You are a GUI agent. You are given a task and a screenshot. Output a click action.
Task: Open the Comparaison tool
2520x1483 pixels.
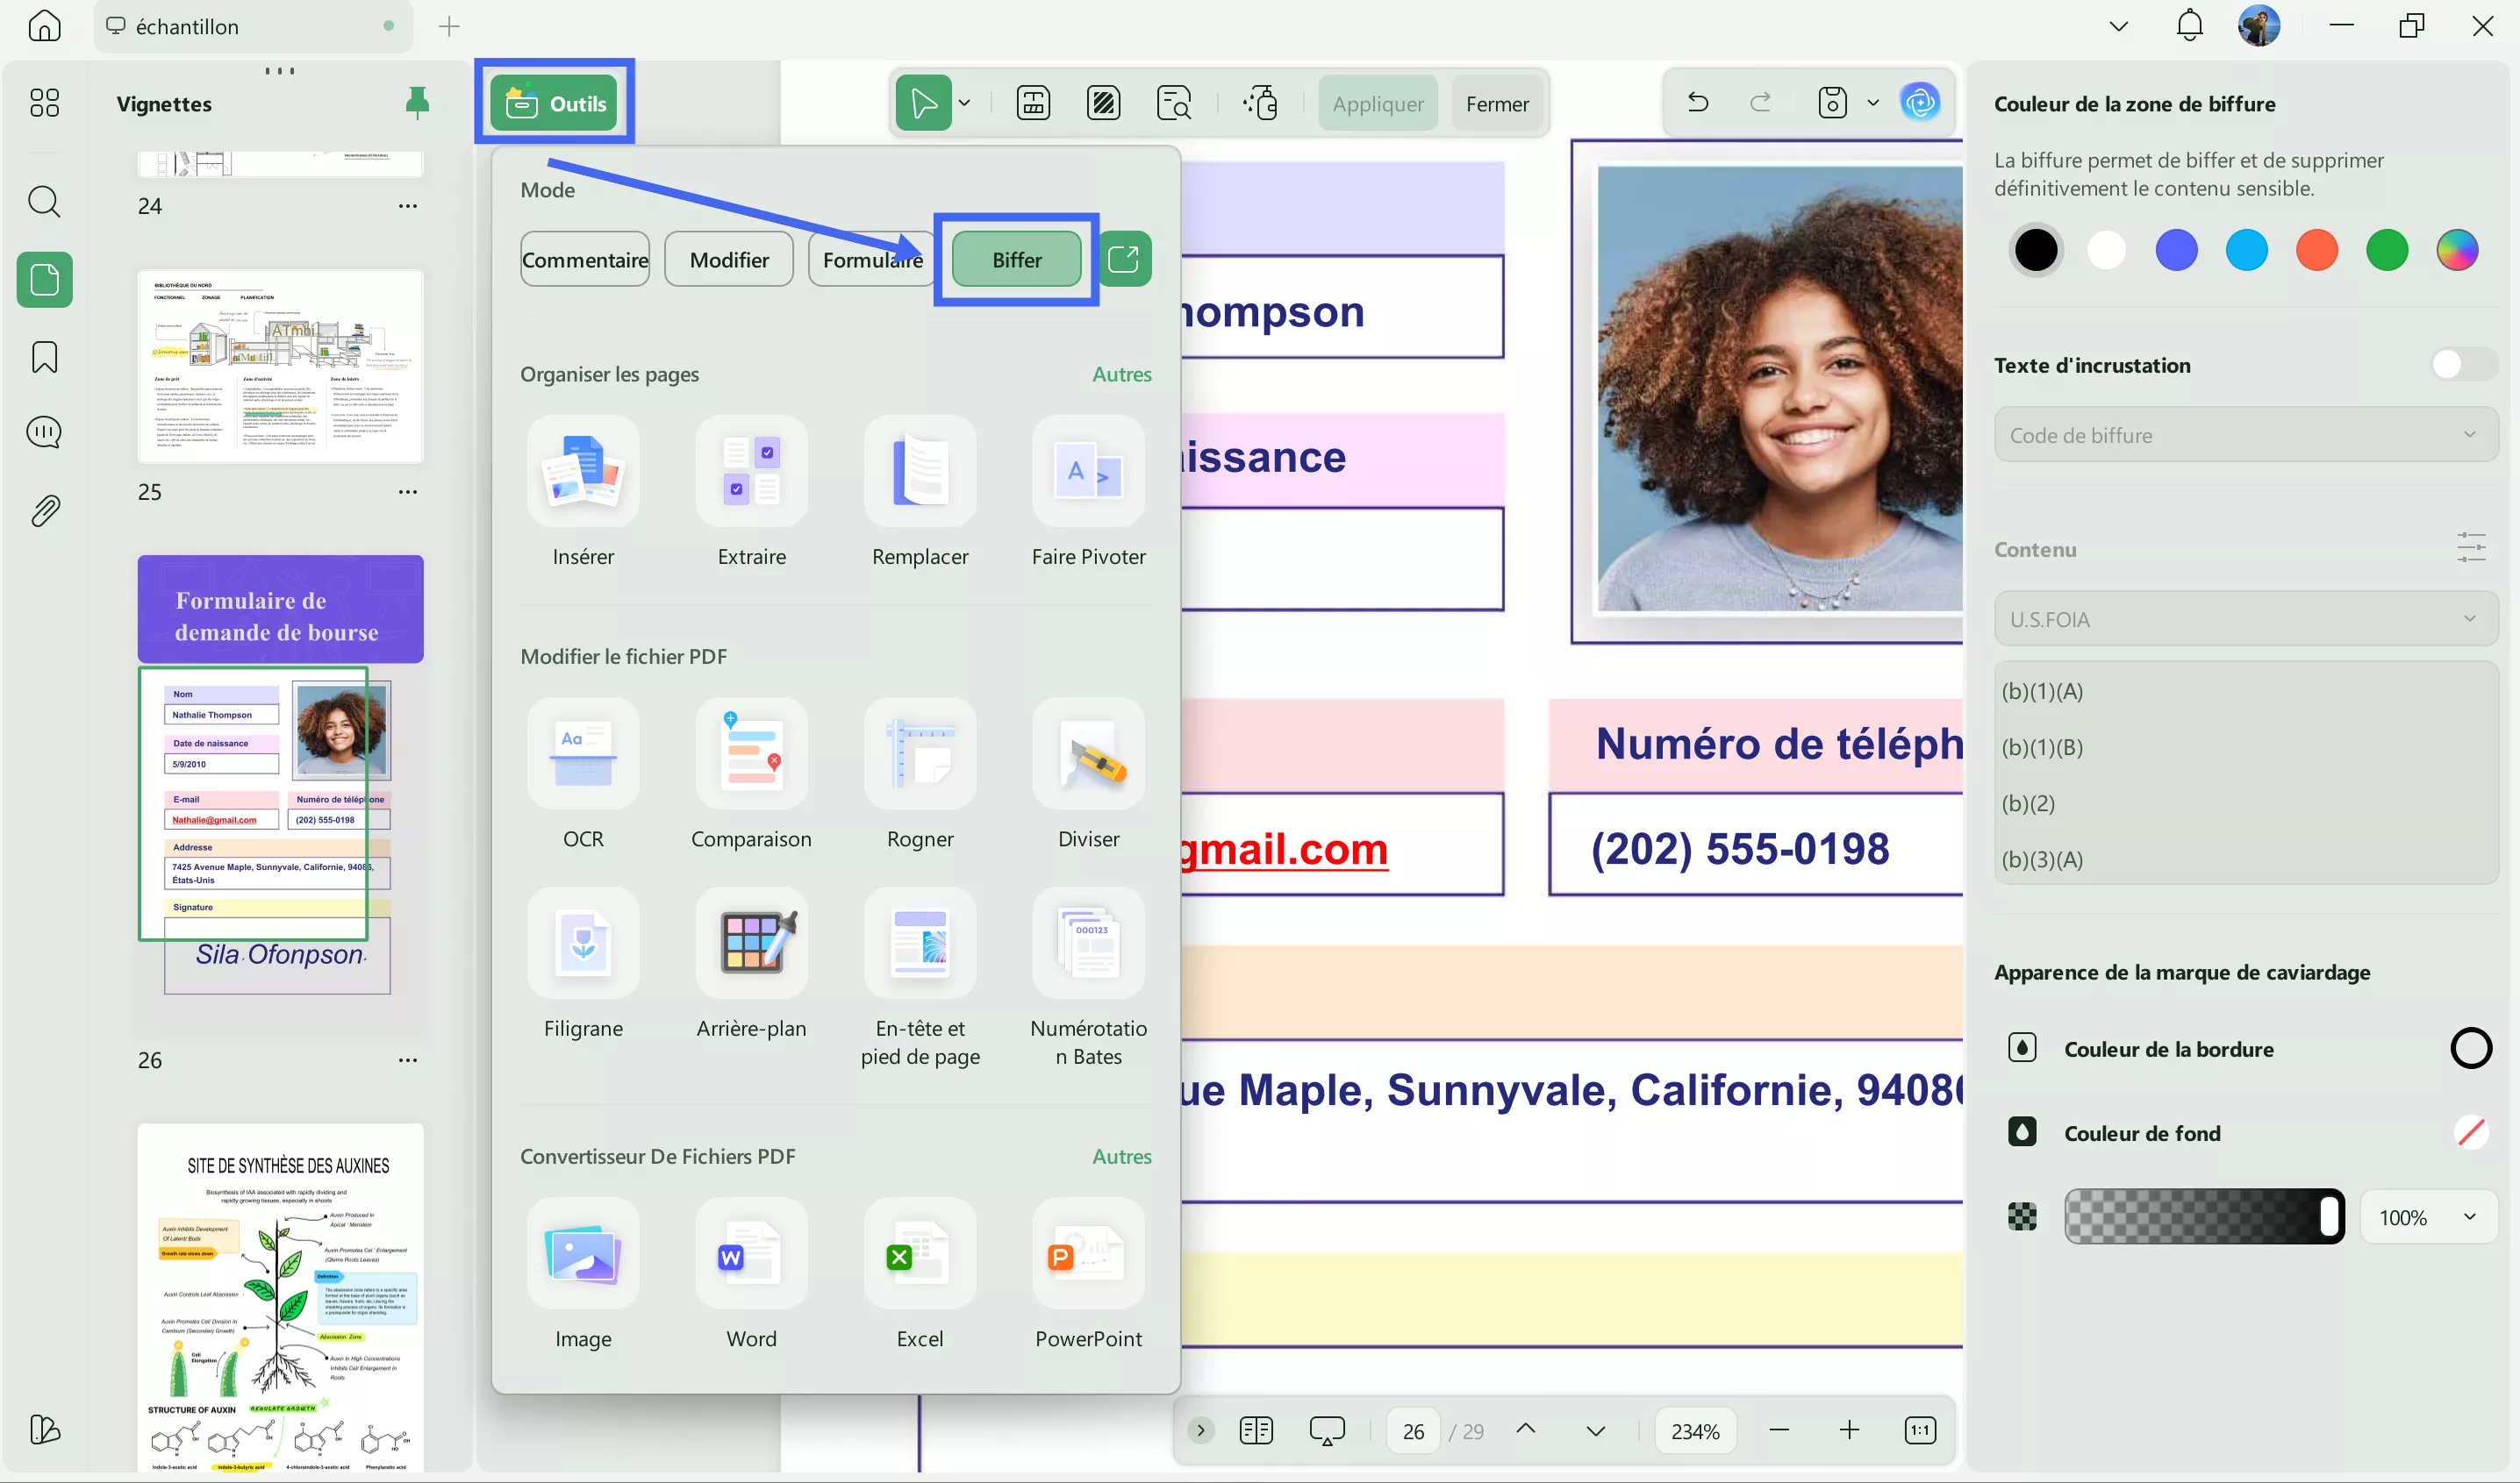(751, 754)
